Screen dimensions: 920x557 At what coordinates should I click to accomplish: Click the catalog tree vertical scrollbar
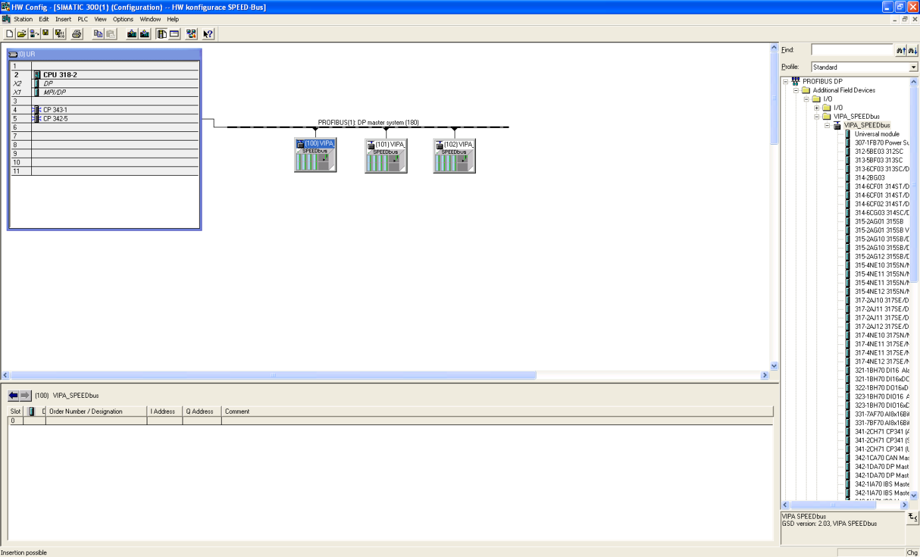click(x=915, y=288)
